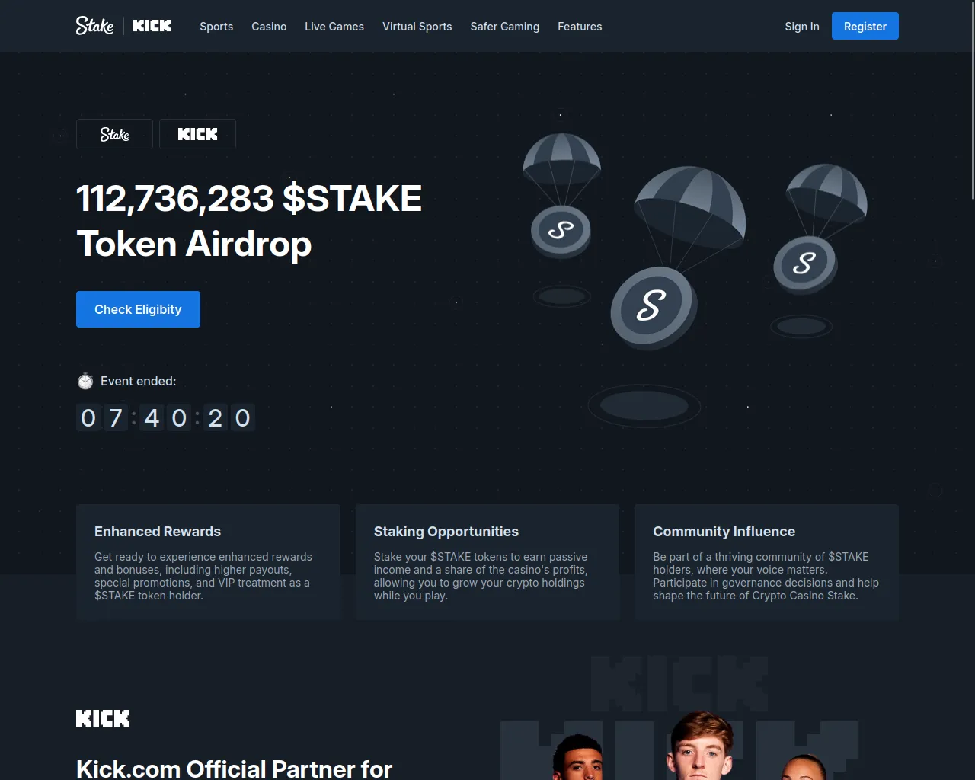Click the stopwatch icon beside Event ended

85,381
